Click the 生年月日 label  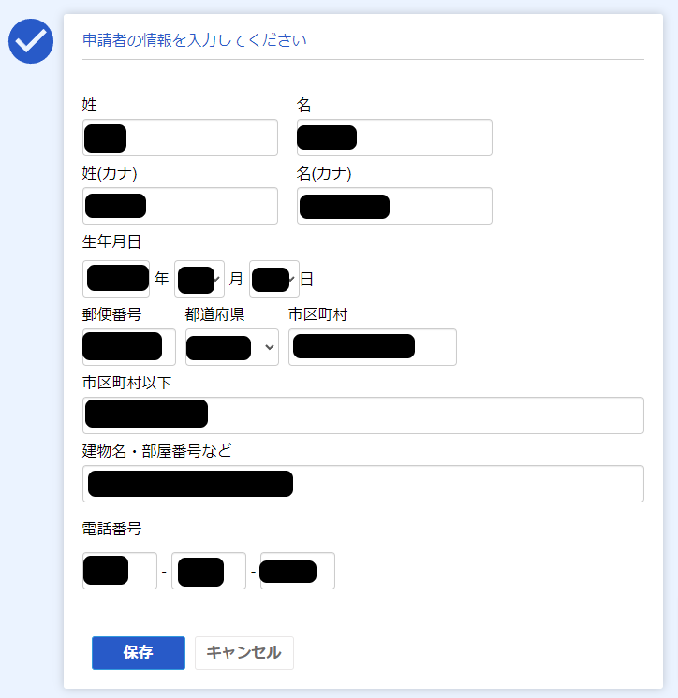pos(111,242)
